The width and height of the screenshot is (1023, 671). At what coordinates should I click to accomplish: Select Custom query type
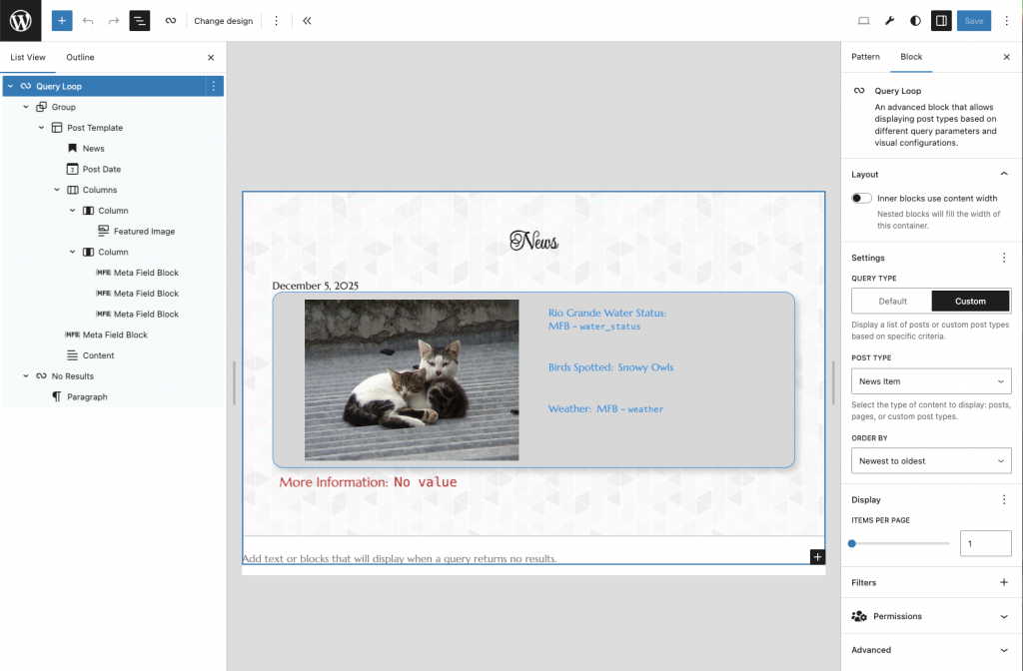(970, 301)
